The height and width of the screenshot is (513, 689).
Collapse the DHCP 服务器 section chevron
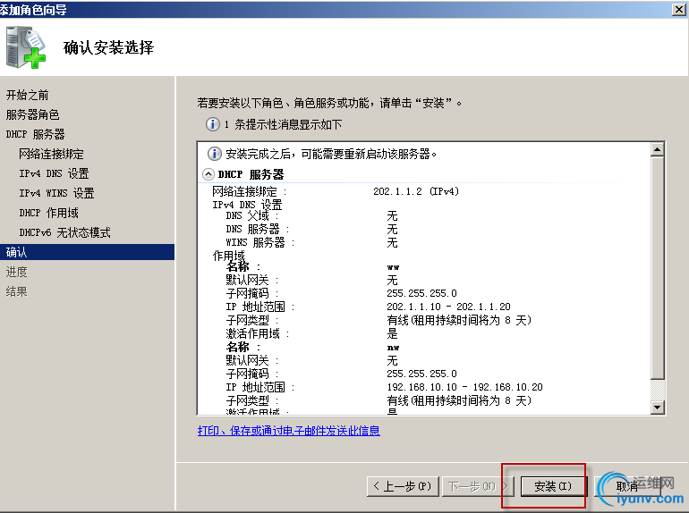208,174
